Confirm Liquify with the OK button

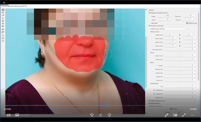point(179,113)
